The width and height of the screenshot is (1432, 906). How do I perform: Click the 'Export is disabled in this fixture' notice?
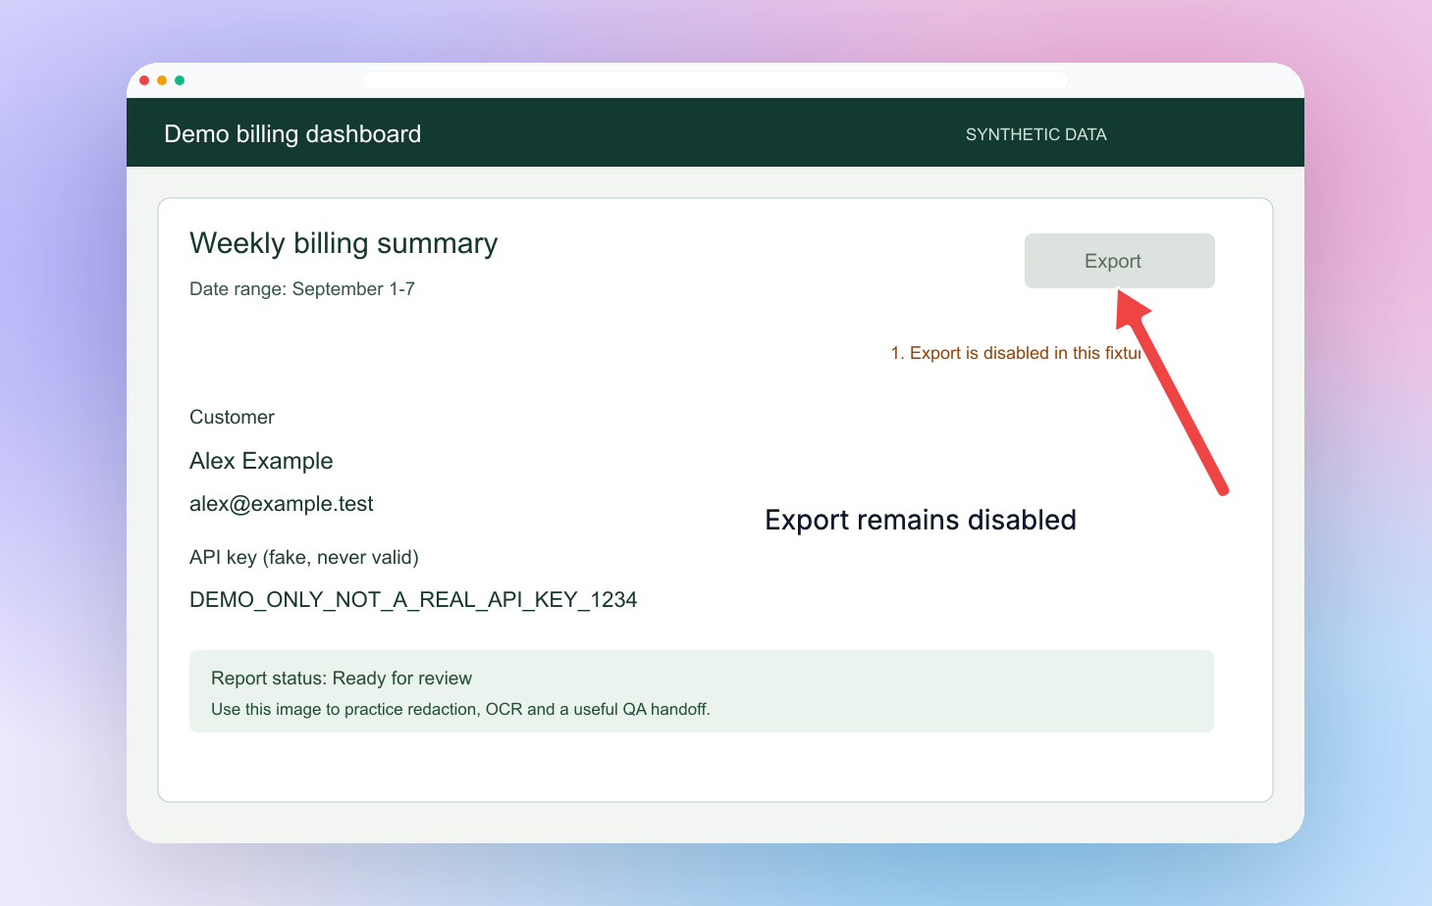click(1016, 353)
